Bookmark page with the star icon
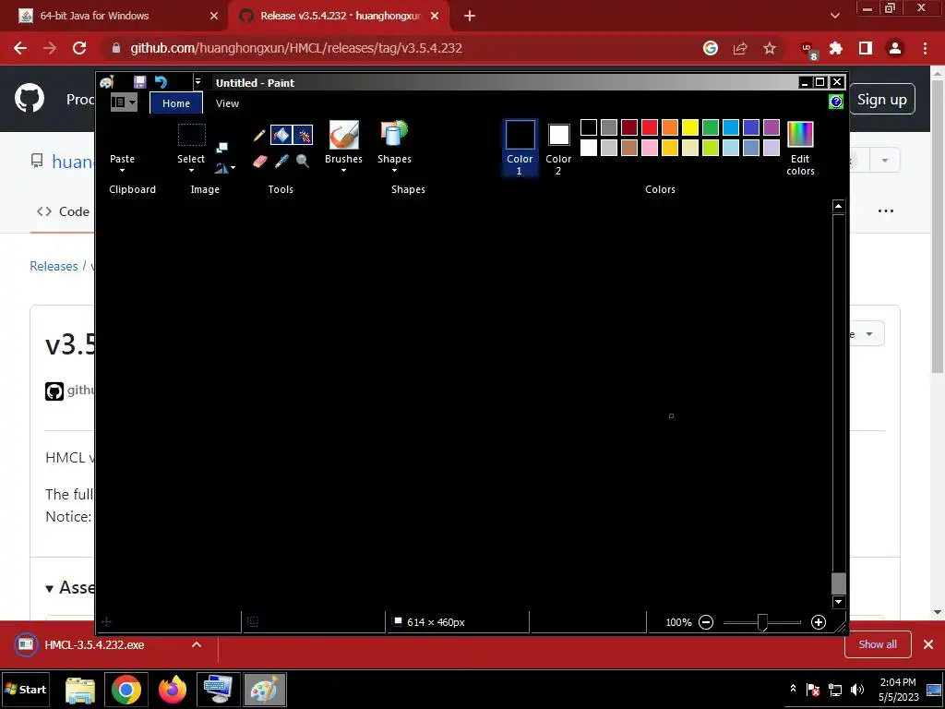This screenshot has height=709, width=945. (x=770, y=48)
